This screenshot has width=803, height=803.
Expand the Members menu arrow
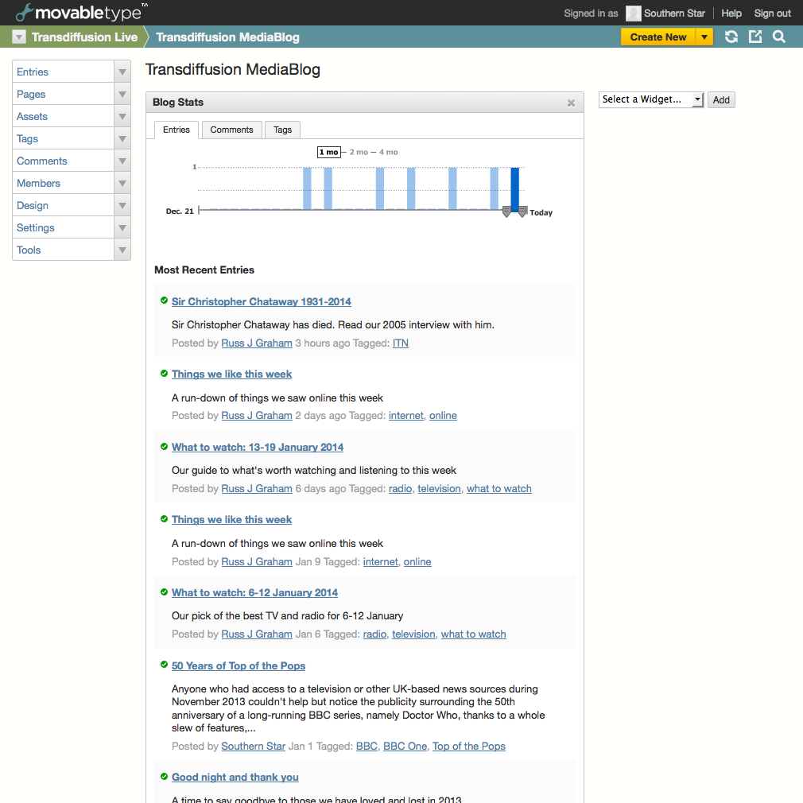(x=122, y=184)
